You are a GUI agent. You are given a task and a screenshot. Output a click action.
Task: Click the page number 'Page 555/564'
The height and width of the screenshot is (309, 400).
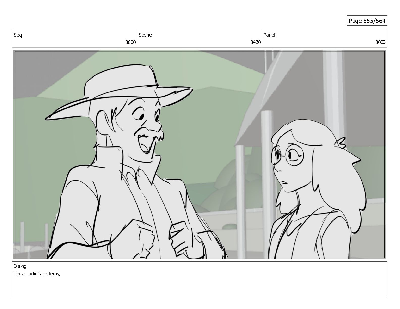tap(367, 21)
